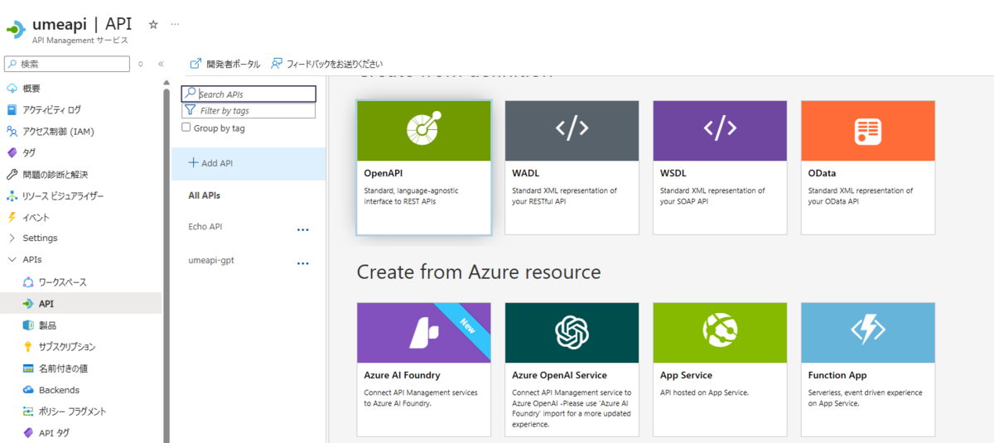Click the up-down arrows next to search box
The image size is (994, 443).
pos(141,64)
